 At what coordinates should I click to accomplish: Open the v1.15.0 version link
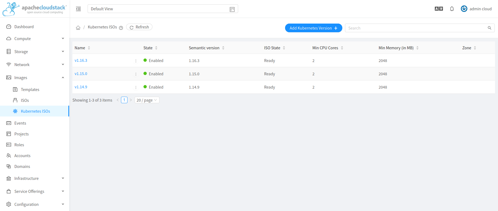[x=81, y=74]
